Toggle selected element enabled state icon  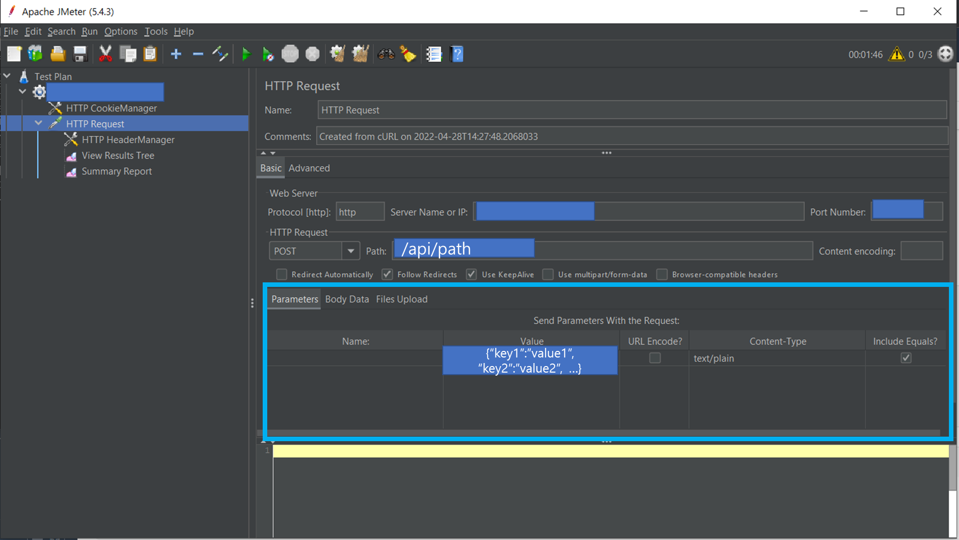click(x=220, y=54)
